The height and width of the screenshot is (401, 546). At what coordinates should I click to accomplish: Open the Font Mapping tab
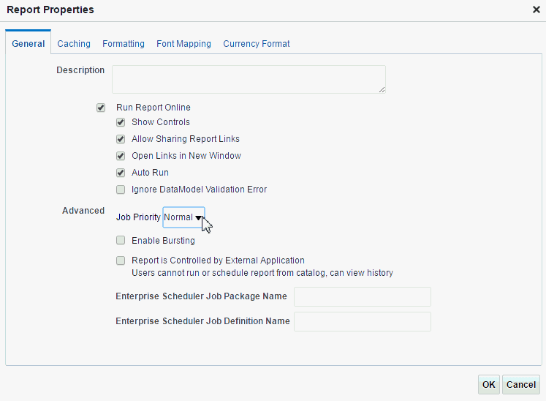(x=183, y=44)
